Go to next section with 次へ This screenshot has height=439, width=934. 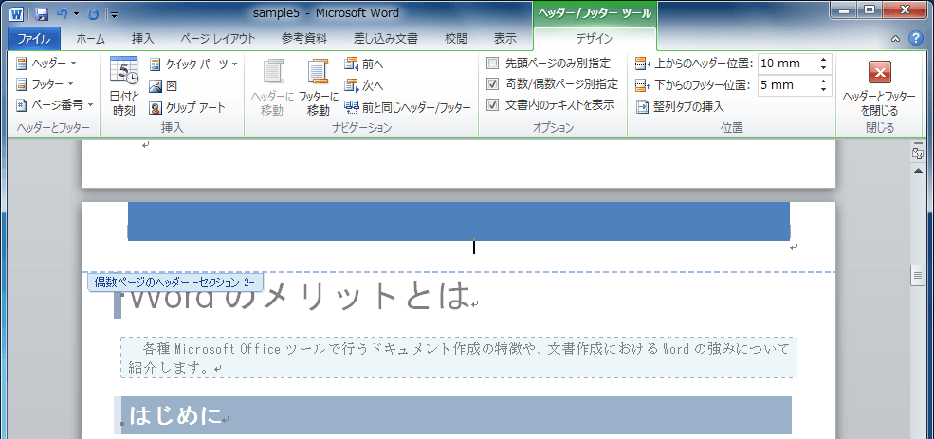pos(364,85)
